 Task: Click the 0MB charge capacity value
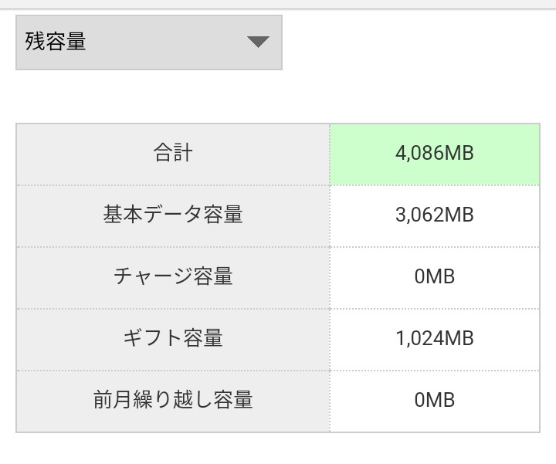434,276
